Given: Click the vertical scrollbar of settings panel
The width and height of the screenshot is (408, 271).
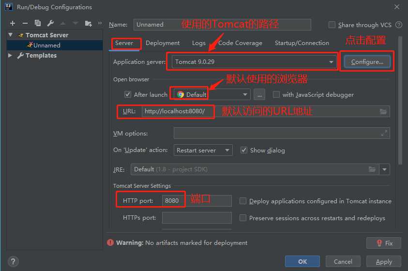Looking at the screenshot, I should coord(400,100).
